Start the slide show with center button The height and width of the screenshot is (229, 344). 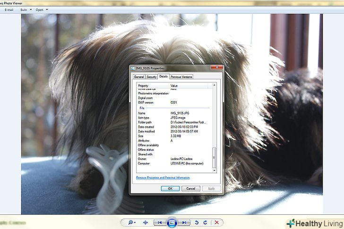point(172,222)
